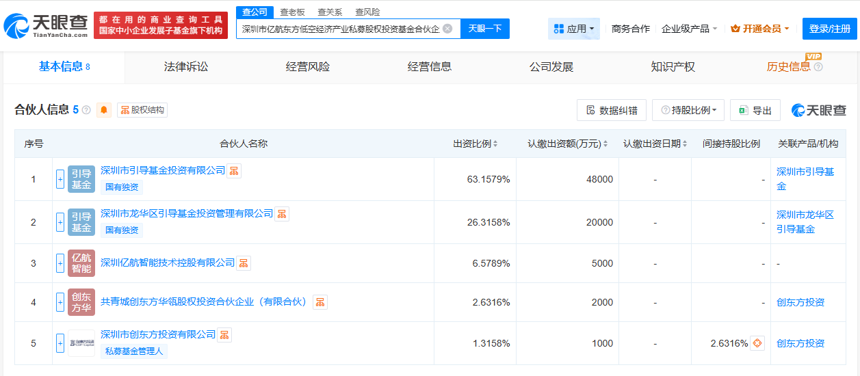Click structure icon beside 深圳市创东方投资有限公司
The height and width of the screenshot is (376, 860).
coord(224,335)
